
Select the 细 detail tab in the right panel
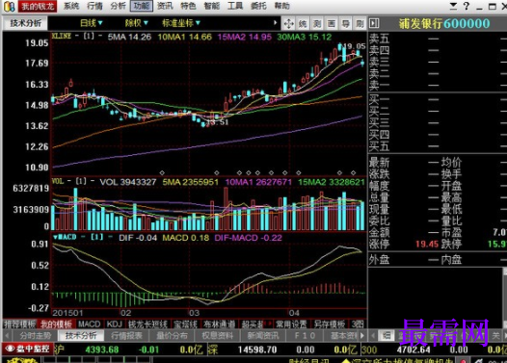387,335
